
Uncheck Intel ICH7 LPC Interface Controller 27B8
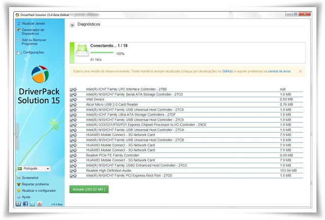click(x=71, y=90)
